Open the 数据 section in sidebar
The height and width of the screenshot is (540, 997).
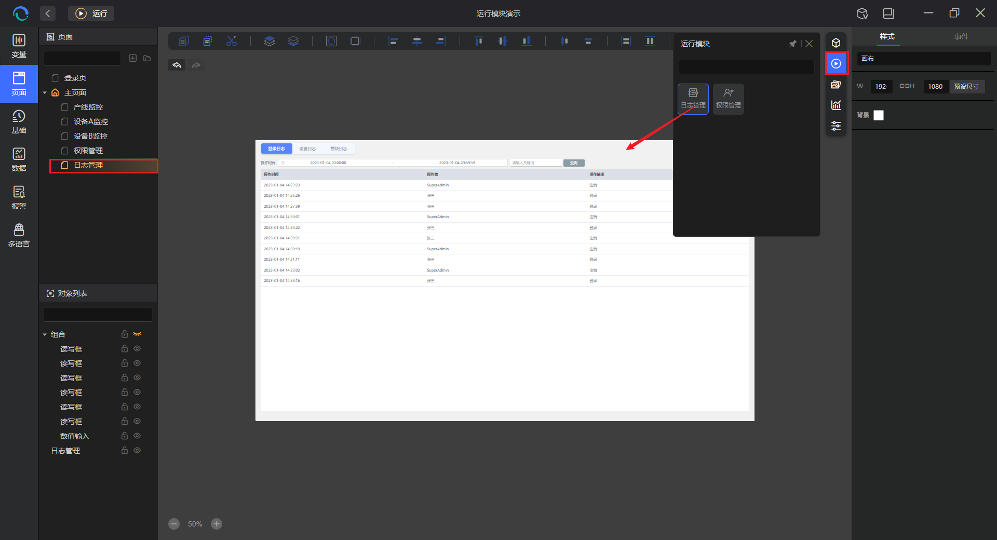(x=19, y=159)
